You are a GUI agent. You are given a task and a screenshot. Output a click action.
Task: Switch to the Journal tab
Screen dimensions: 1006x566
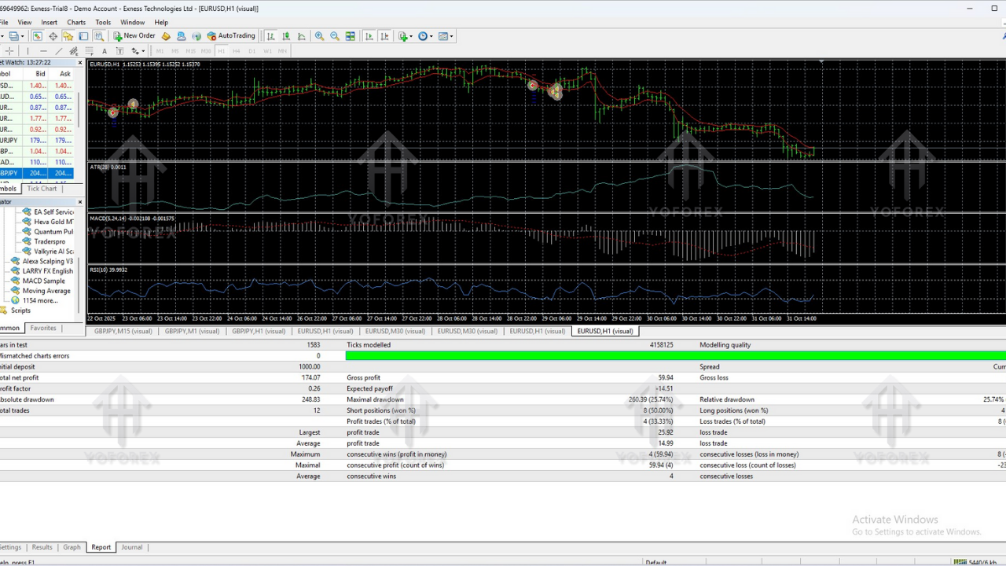click(x=131, y=547)
